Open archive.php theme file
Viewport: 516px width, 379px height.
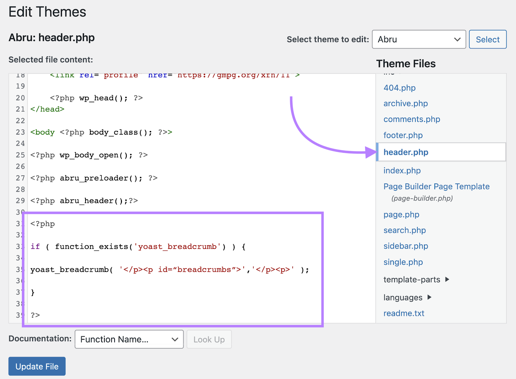405,103
